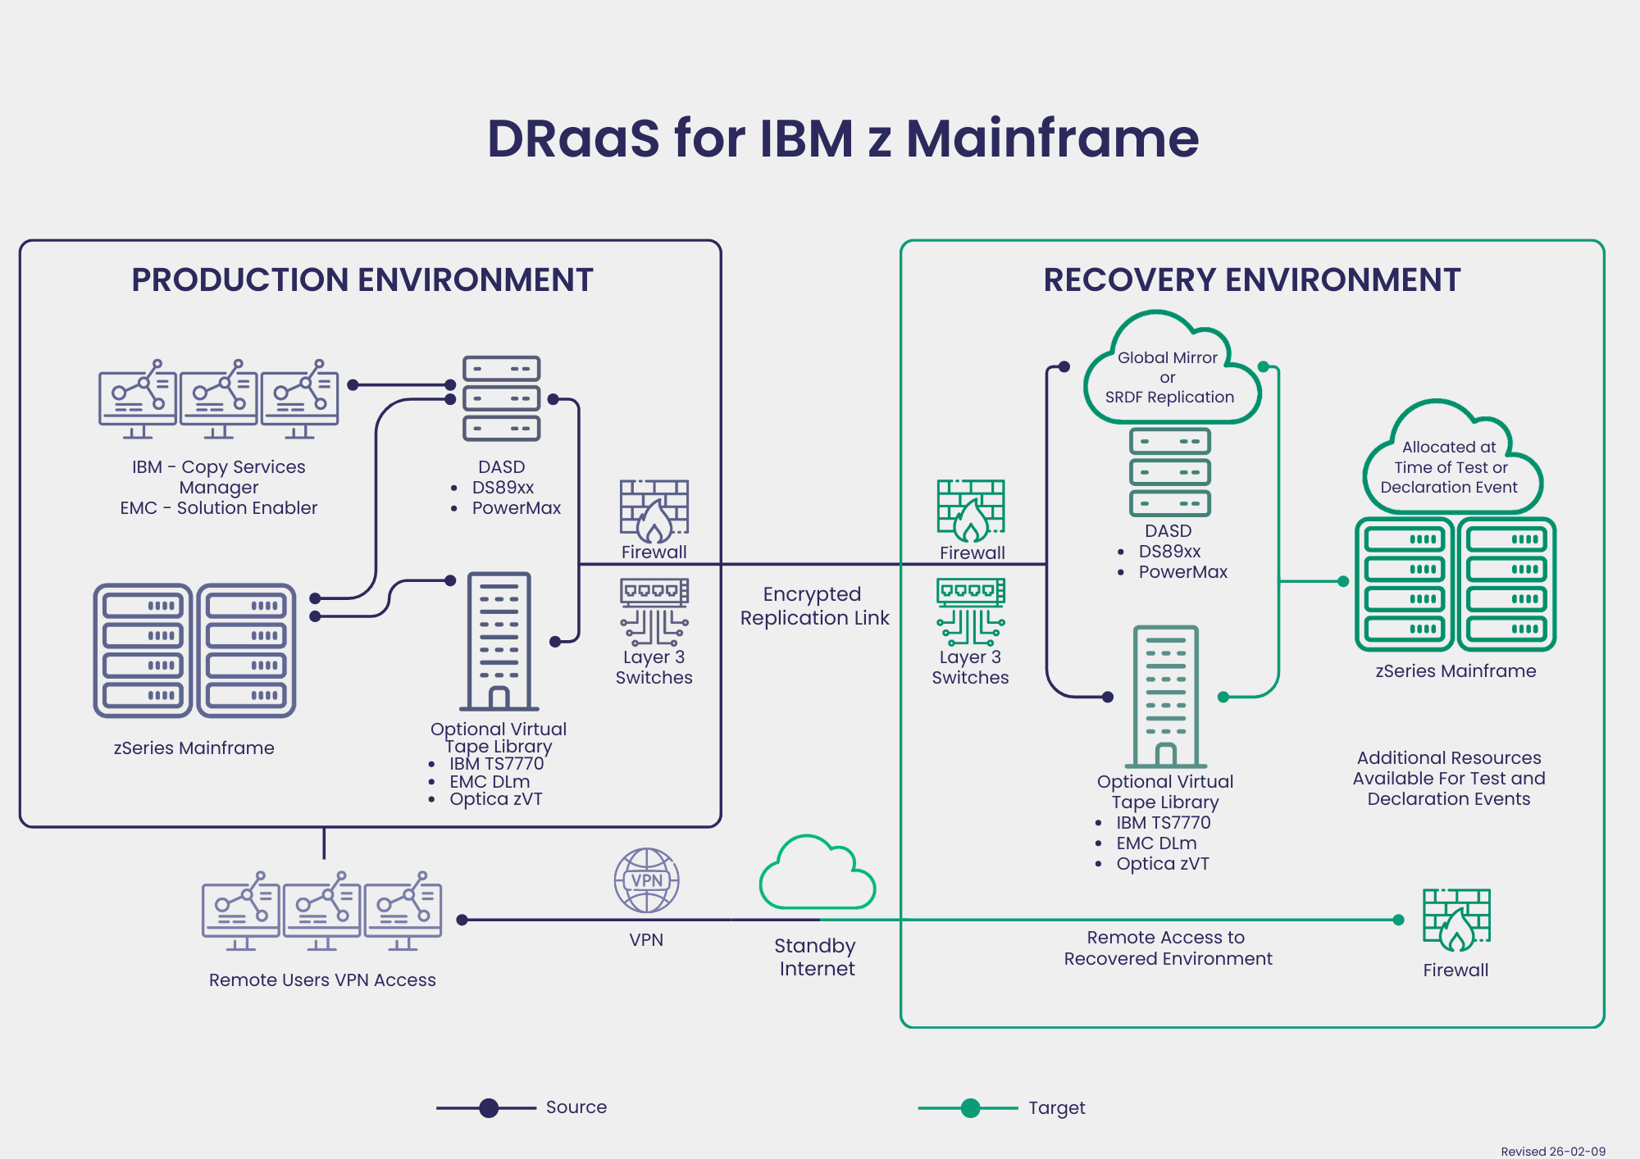Click the recovery DASD storage stack icon

coord(1169,473)
